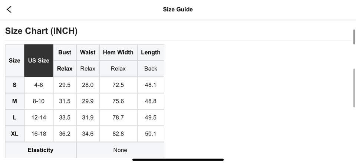Click the Length column header
Image resolution: width=356 pixels, height=164 pixels.
(x=151, y=52)
